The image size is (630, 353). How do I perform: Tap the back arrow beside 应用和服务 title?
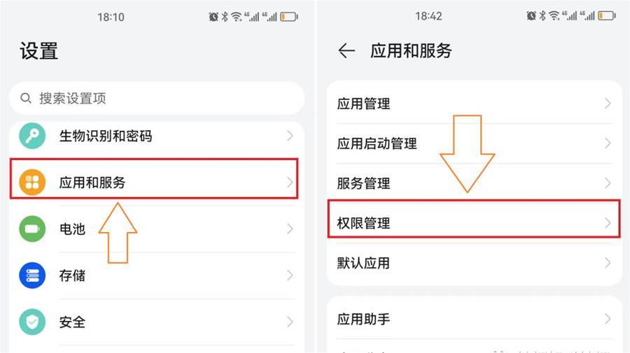346,51
